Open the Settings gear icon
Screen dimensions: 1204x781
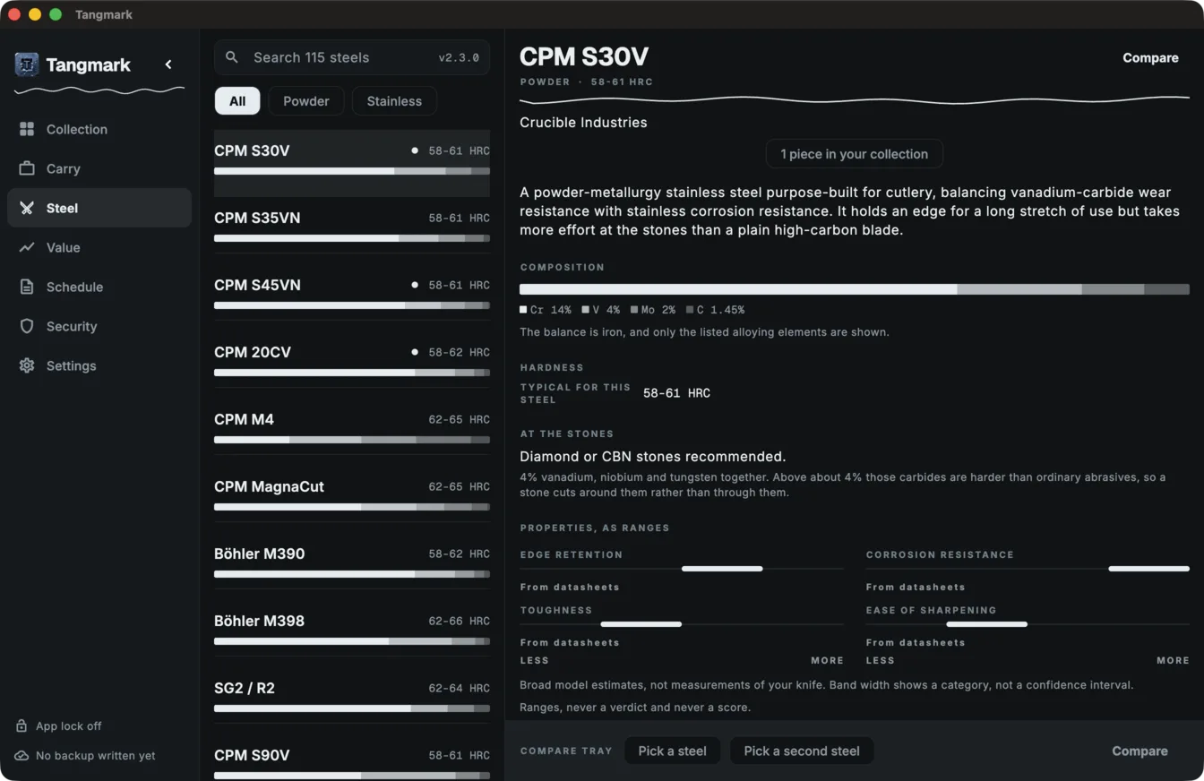[27, 365]
